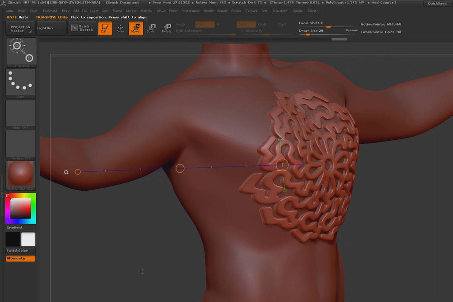
Task: Adjust the Focal Shift slider
Action: click(328, 25)
